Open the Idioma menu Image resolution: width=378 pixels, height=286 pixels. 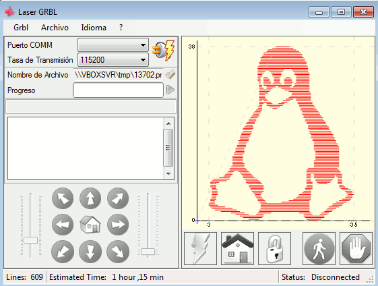pyautogui.click(x=94, y=28)
